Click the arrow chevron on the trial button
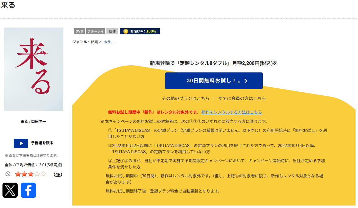 tap(246, 81)
